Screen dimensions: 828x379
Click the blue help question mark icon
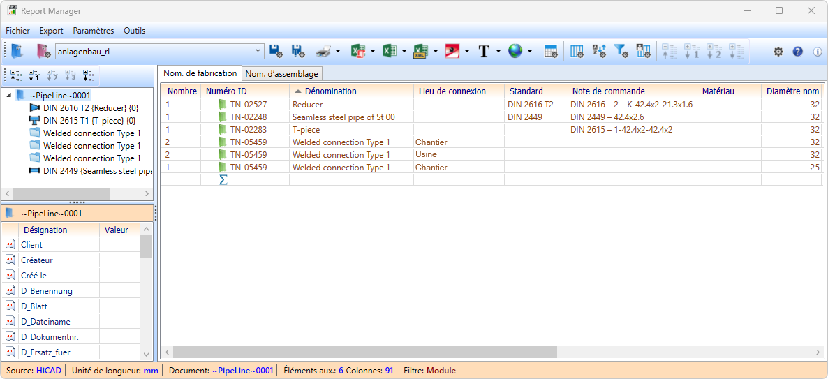click(x=798, y=52)
